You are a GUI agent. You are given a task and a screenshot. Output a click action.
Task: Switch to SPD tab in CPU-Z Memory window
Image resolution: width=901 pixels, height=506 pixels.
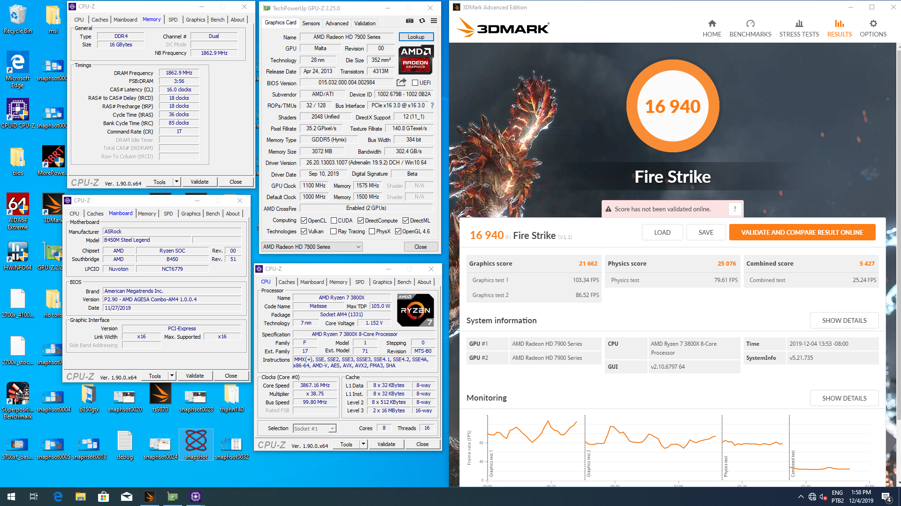[x=173, y=20]
